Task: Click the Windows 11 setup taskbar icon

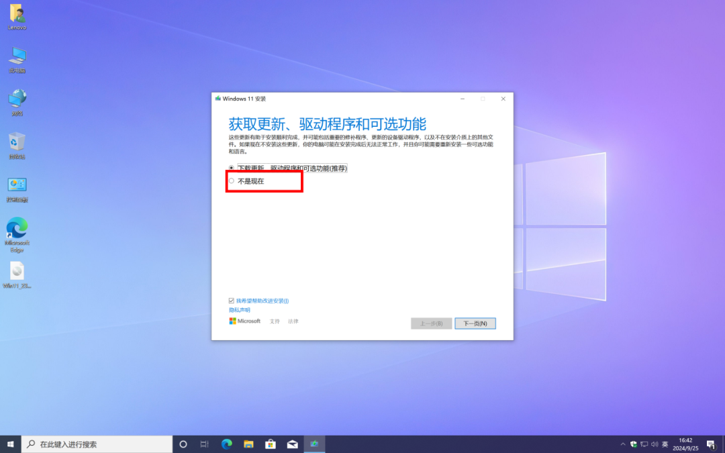Action: coord(314,444)
